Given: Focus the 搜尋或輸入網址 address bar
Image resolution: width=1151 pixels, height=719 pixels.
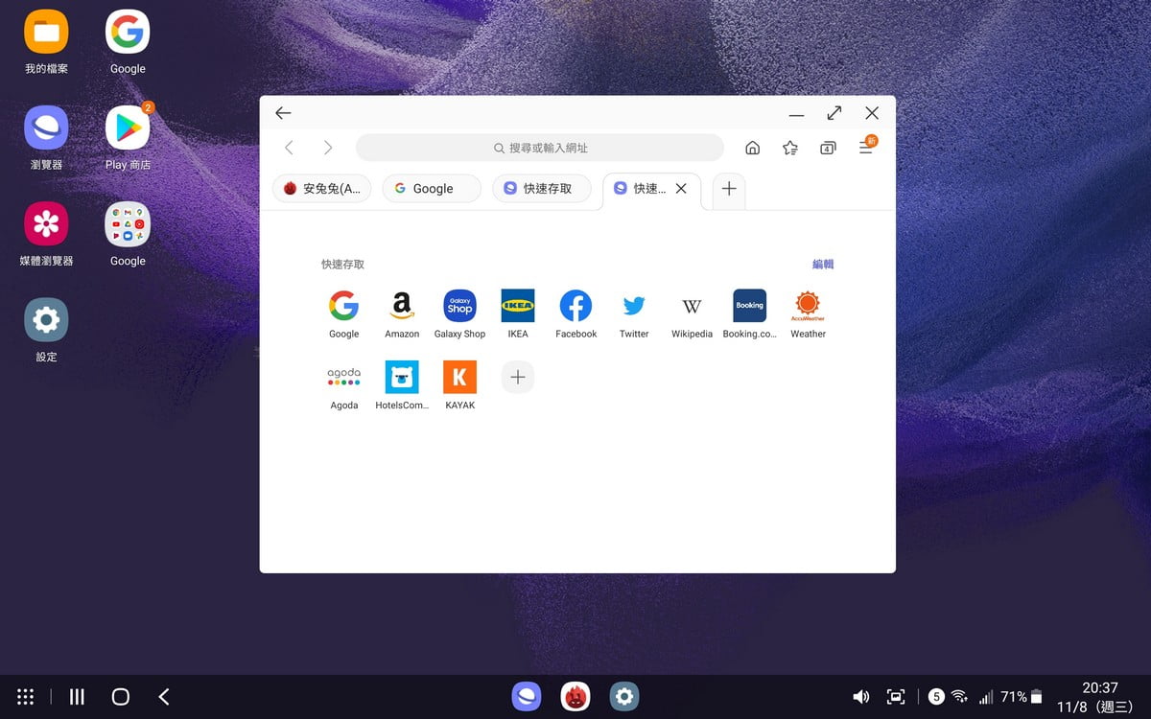Looking at the screenshot, I should [x=540, y=148].
